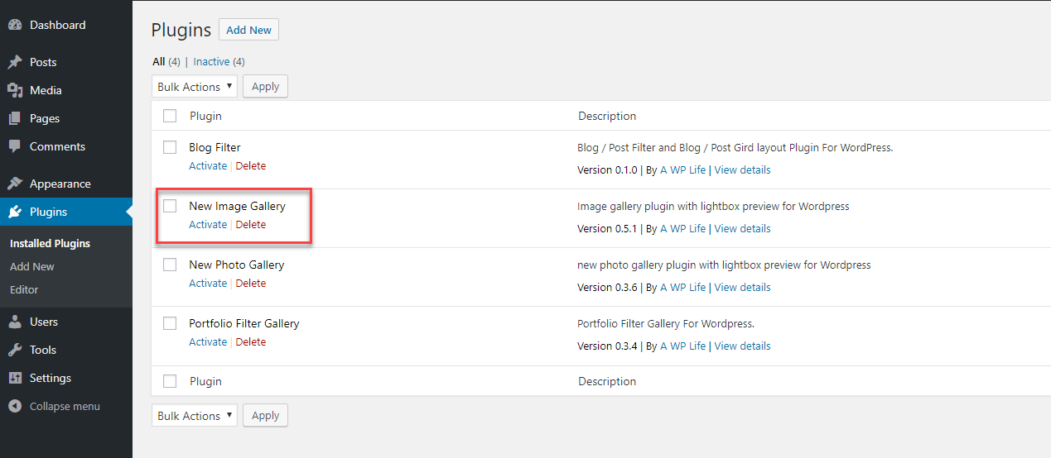
Task: Click the Media library icon
Action: (15, 90)
